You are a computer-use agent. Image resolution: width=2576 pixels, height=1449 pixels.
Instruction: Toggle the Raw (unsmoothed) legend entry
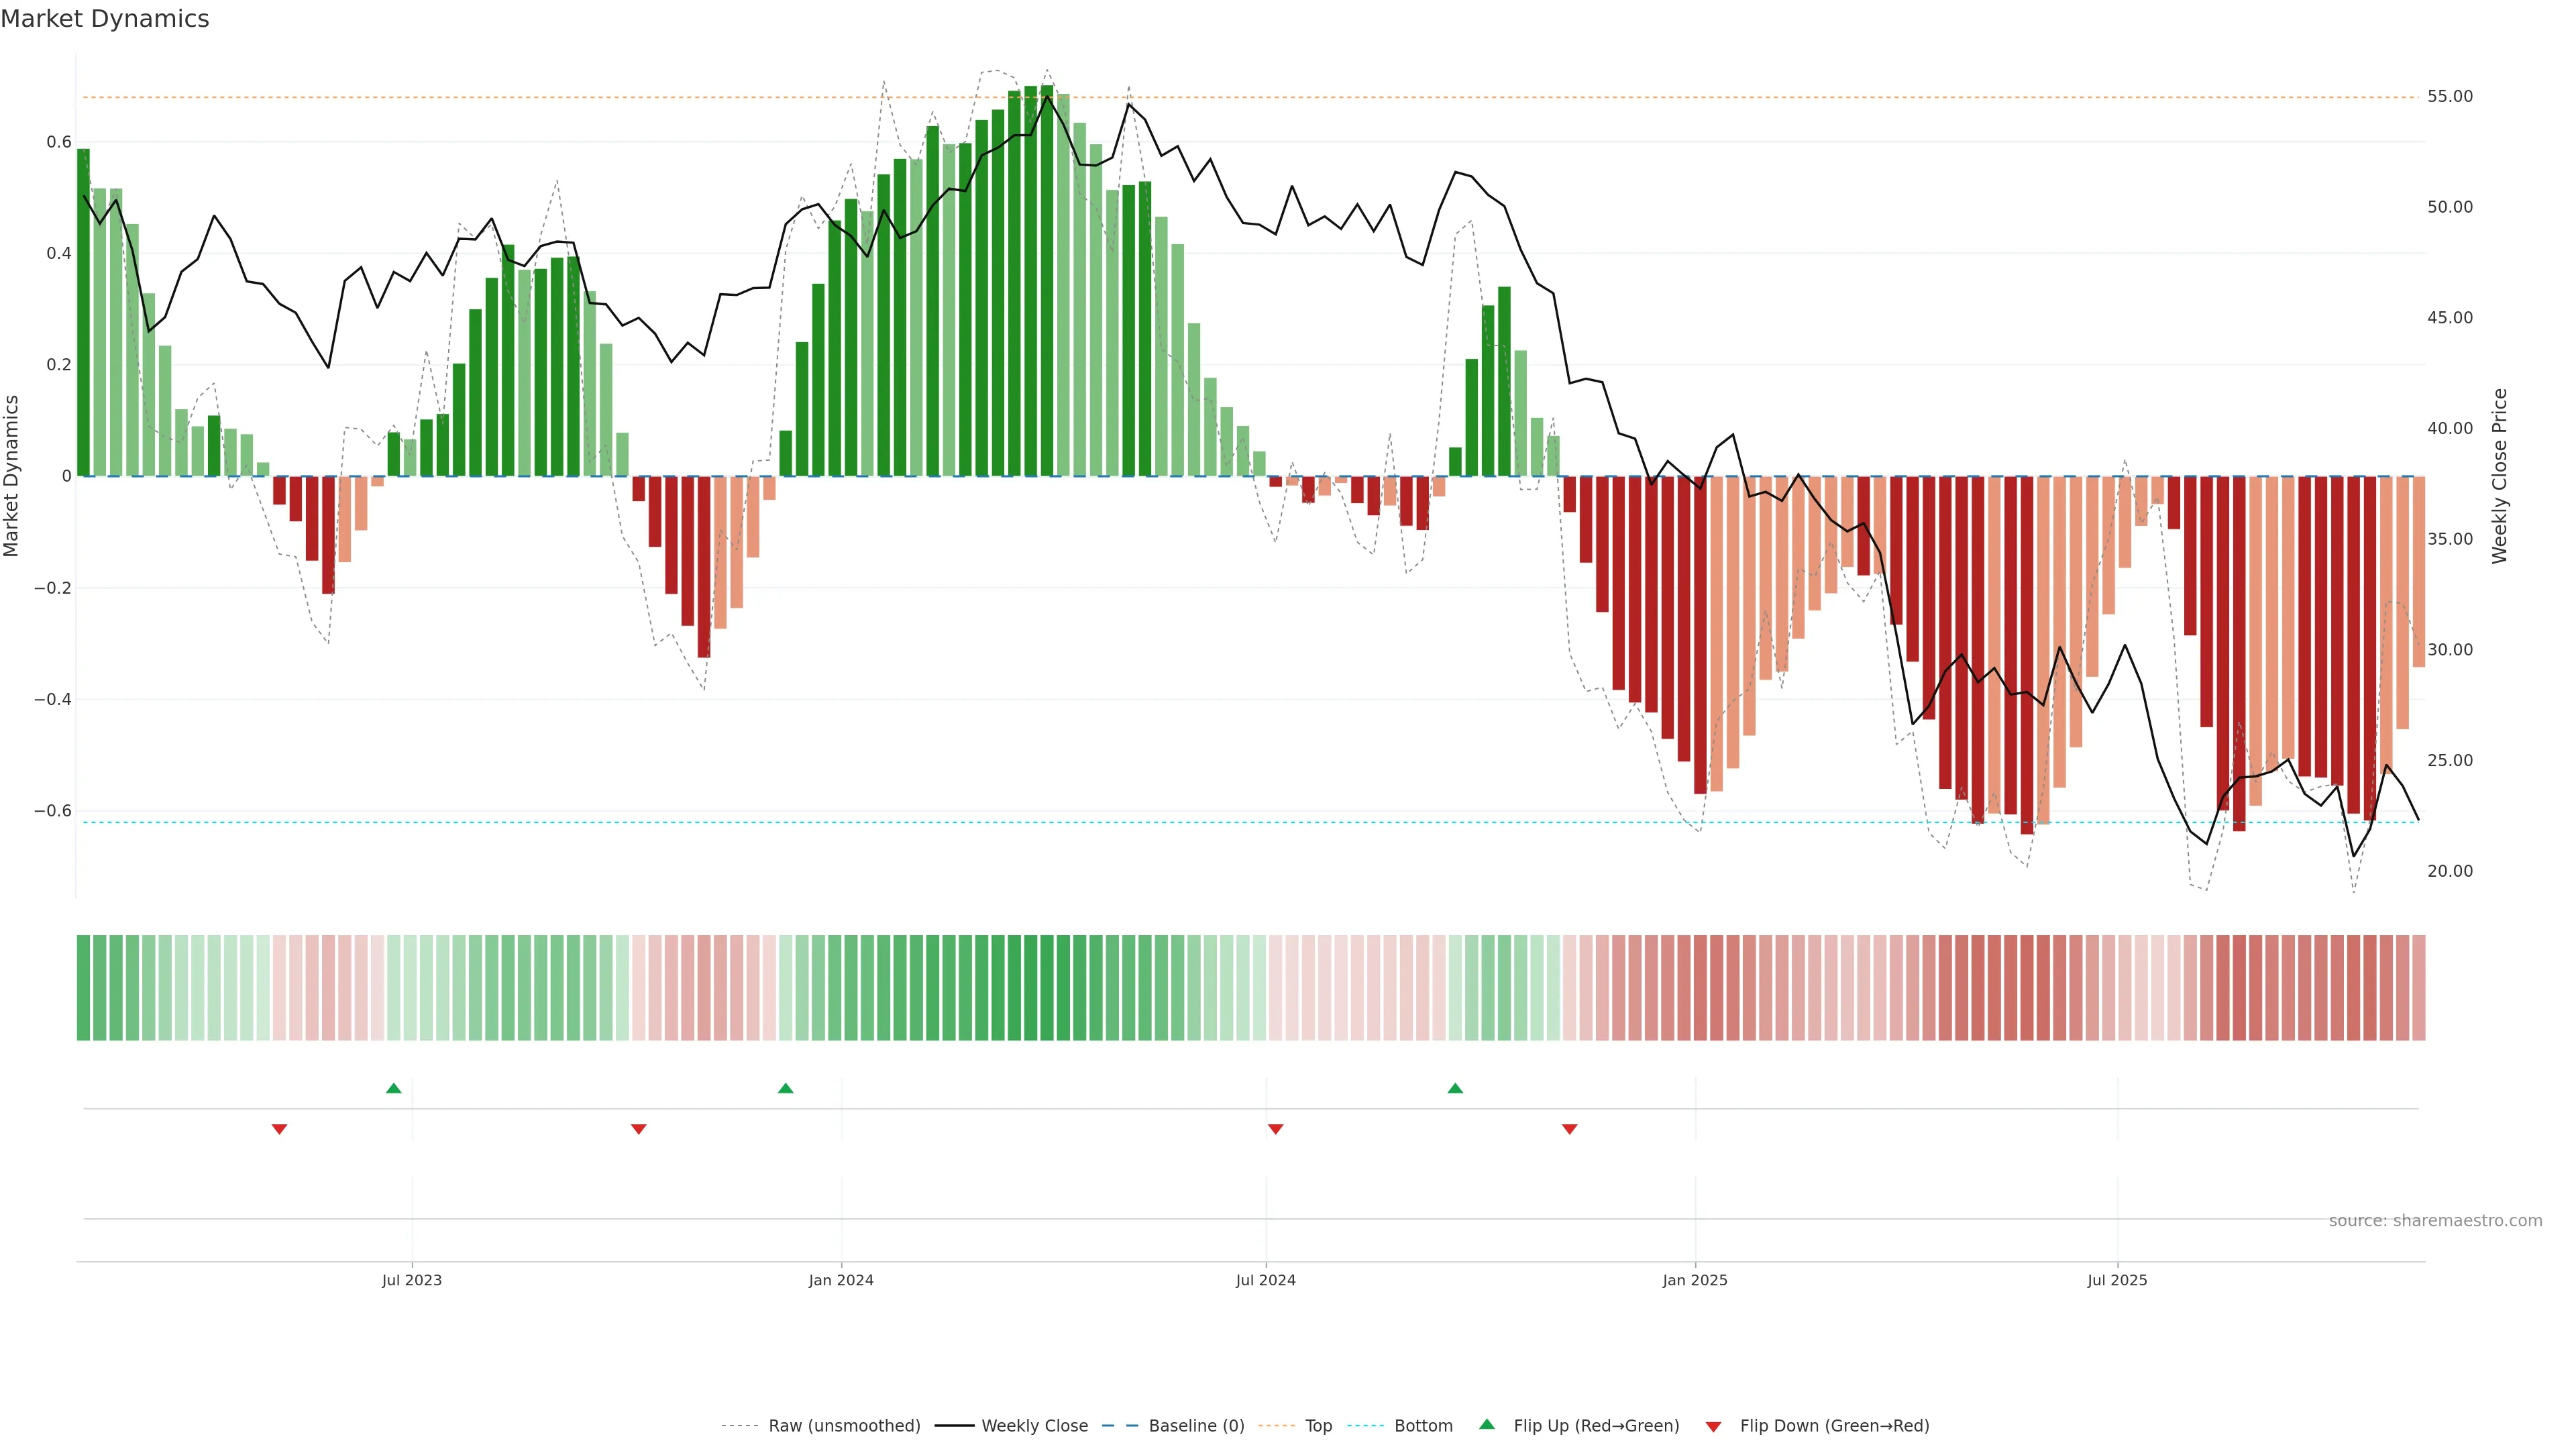click(x=843, y=1426)
